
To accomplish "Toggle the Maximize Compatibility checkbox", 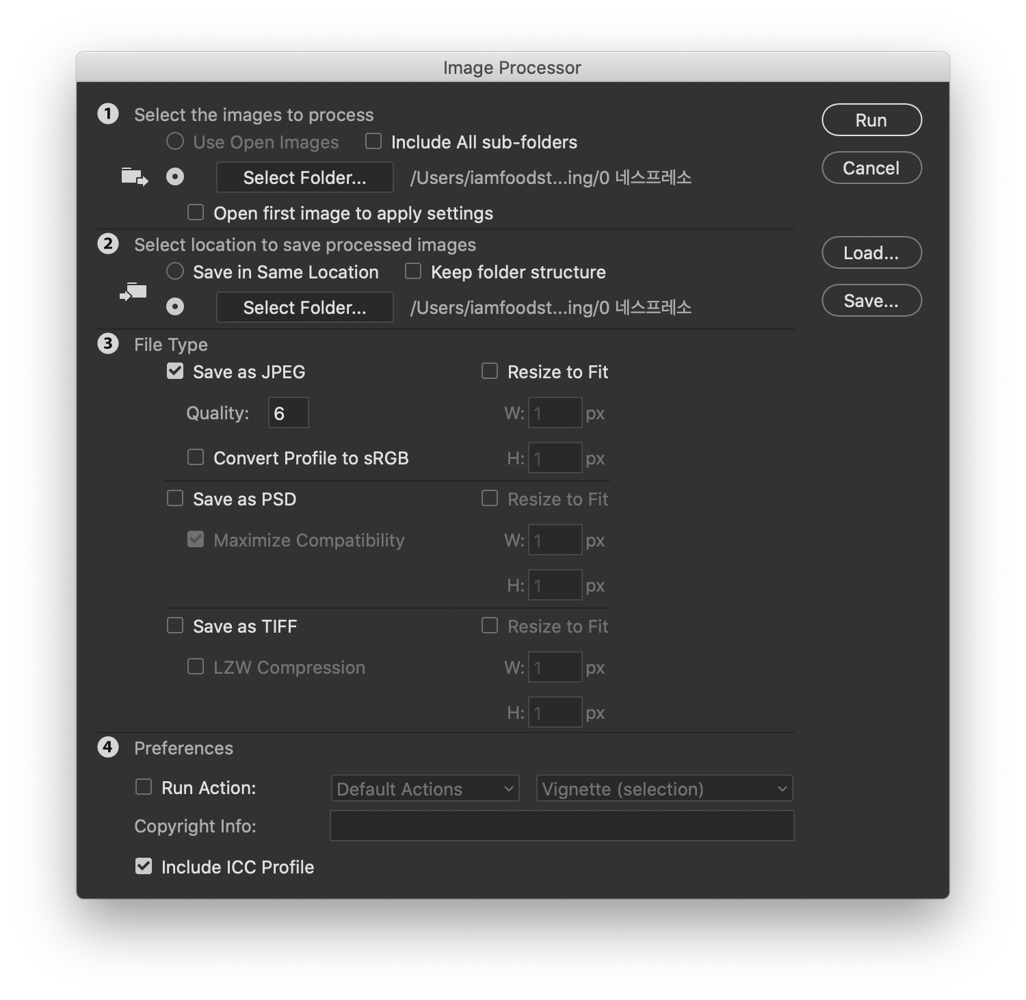I will (x=196, y=539).
